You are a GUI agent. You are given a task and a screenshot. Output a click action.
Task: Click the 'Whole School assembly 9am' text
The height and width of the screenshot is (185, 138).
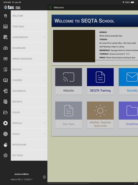(111, 36)
